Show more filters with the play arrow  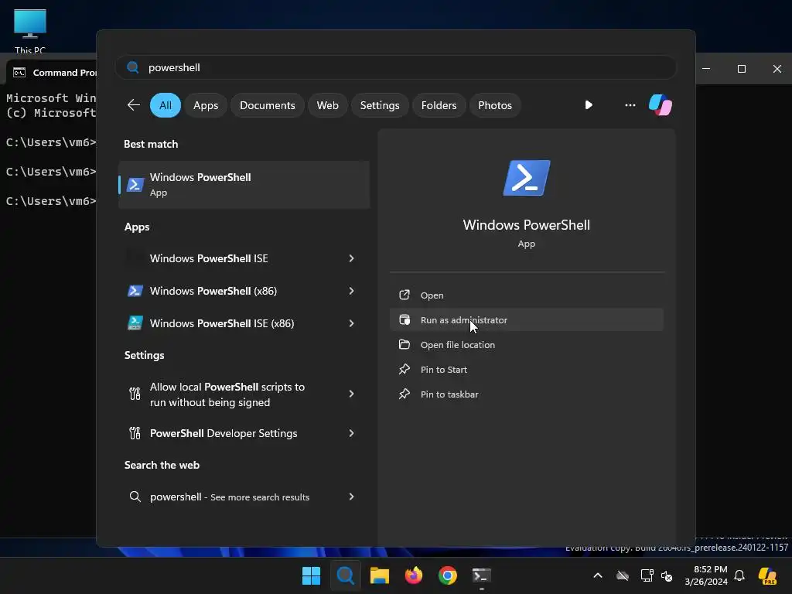click(589, 105)
